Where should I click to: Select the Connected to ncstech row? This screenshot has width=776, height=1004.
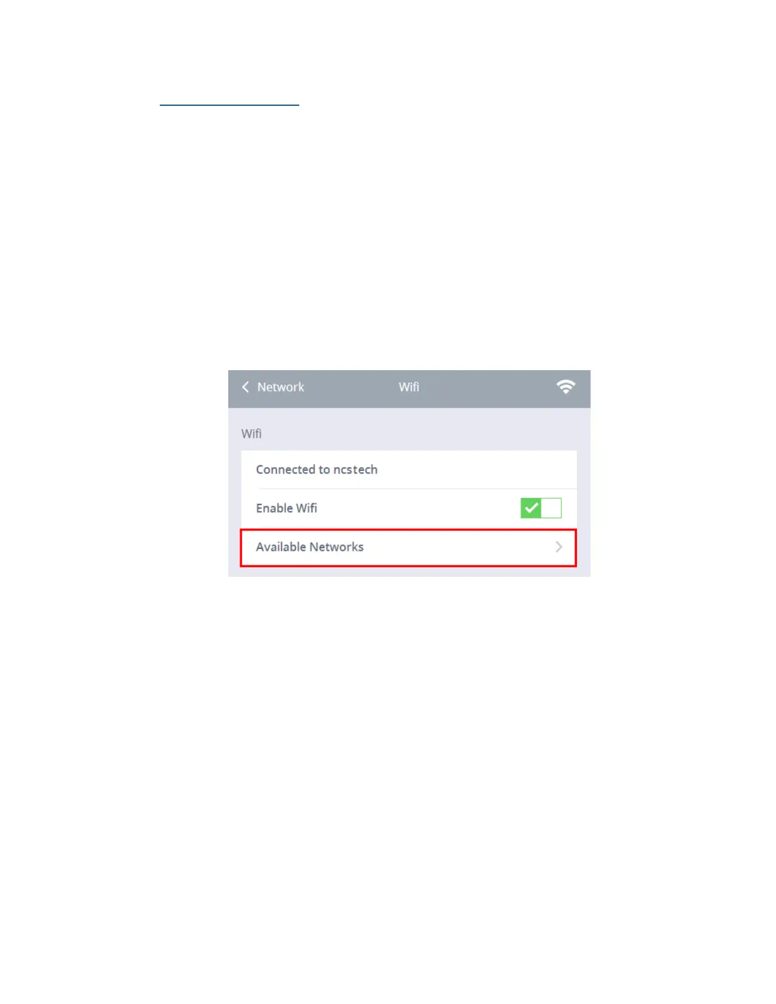(x=409, y=470)
